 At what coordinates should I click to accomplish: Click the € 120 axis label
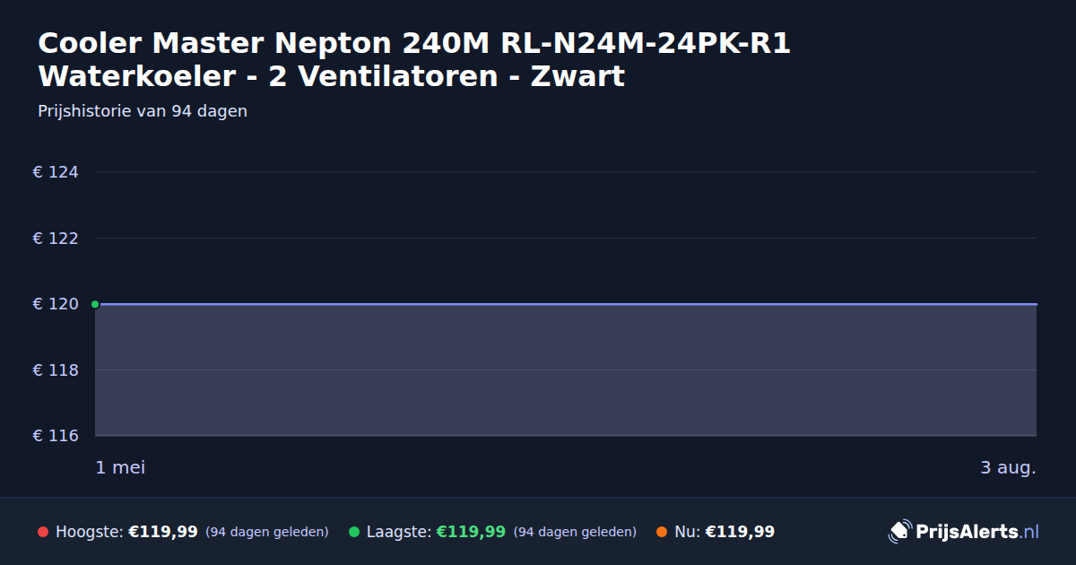click(x=56, y=304)
